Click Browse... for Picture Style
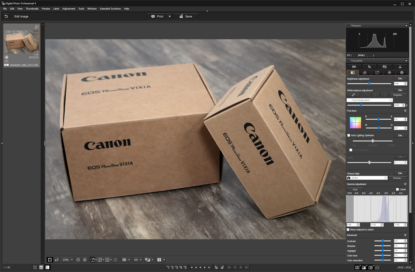The height and width of the screenshot is (272, 415). [398, 178]
